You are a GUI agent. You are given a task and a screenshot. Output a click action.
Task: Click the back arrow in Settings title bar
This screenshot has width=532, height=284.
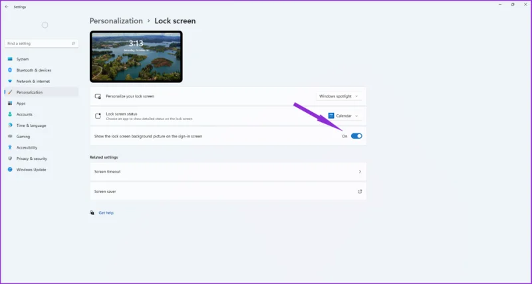point(7,7)
